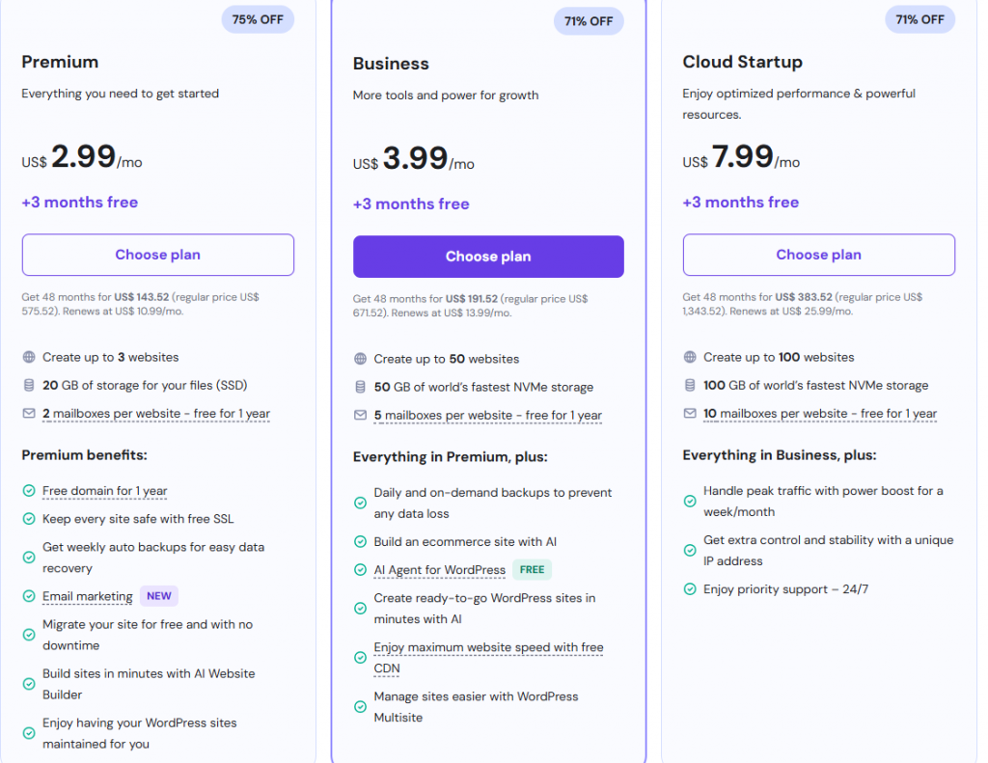Choose the Premium plan
The width and height of the screenshot is (988, 763).
point(157,255)
